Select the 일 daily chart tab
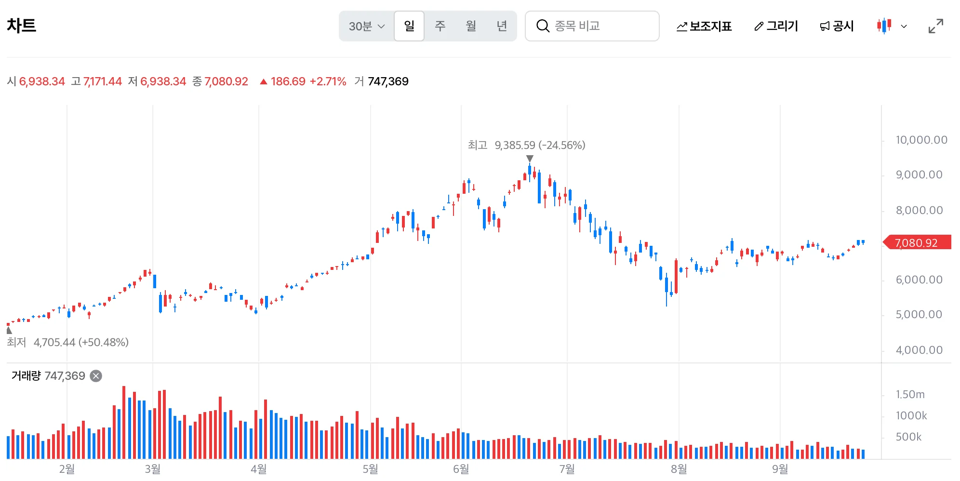The width and height of the screenshot is (960, 481). pyautogui.click(x=409, y=26)
